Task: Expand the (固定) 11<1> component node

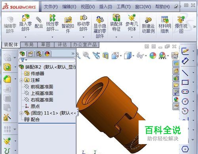Action: pos(21,113)
